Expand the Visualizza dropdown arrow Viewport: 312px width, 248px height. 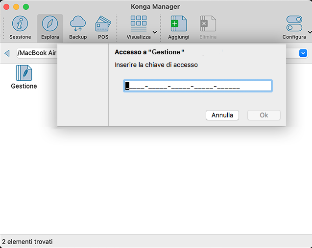[155, 33]
